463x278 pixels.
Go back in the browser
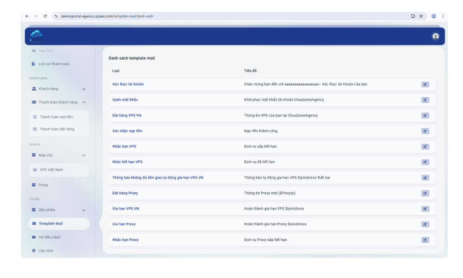pos(27,16)
